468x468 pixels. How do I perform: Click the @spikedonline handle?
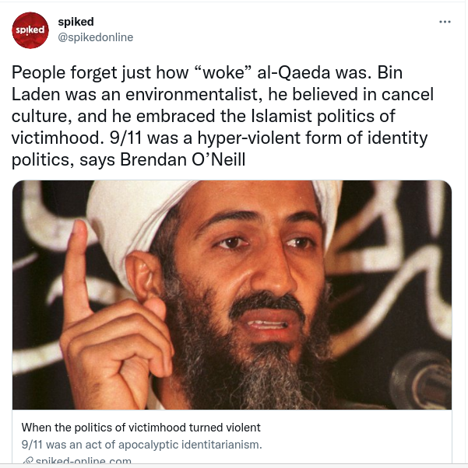pos(96,36)
